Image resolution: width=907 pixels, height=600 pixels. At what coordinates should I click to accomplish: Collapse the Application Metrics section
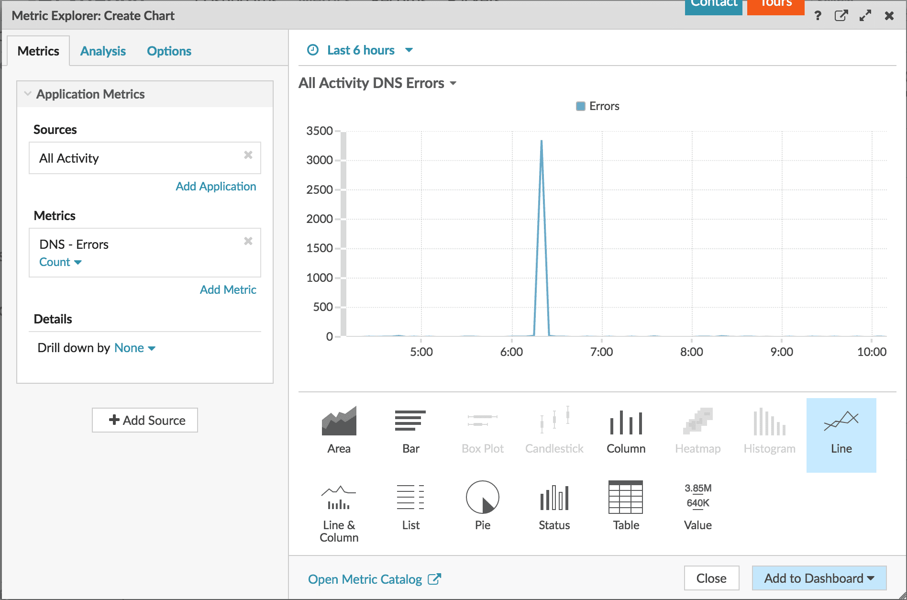[x=28, y=94]
